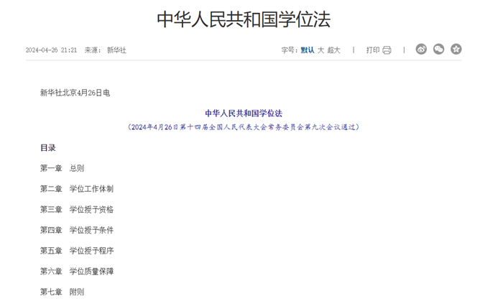Switch font size to 大
This screenshot has width=503, height=301.
point(321,50)
